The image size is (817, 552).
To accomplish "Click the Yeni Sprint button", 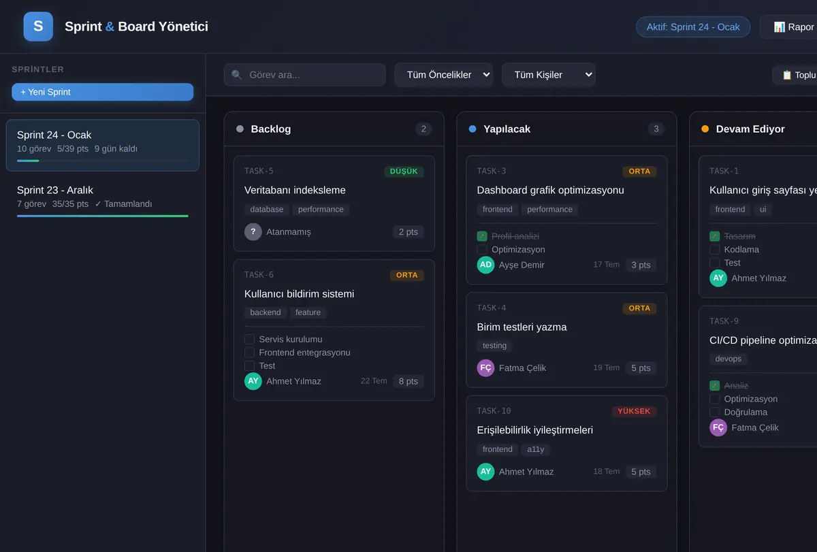I will point(103,92).
